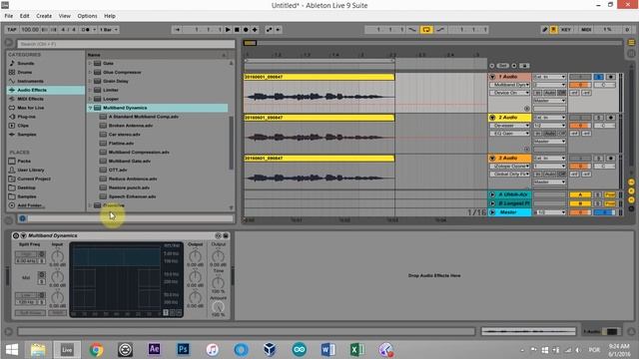Open the File menu
This screenshot has width=639, height=359.
tap(9, 16)
